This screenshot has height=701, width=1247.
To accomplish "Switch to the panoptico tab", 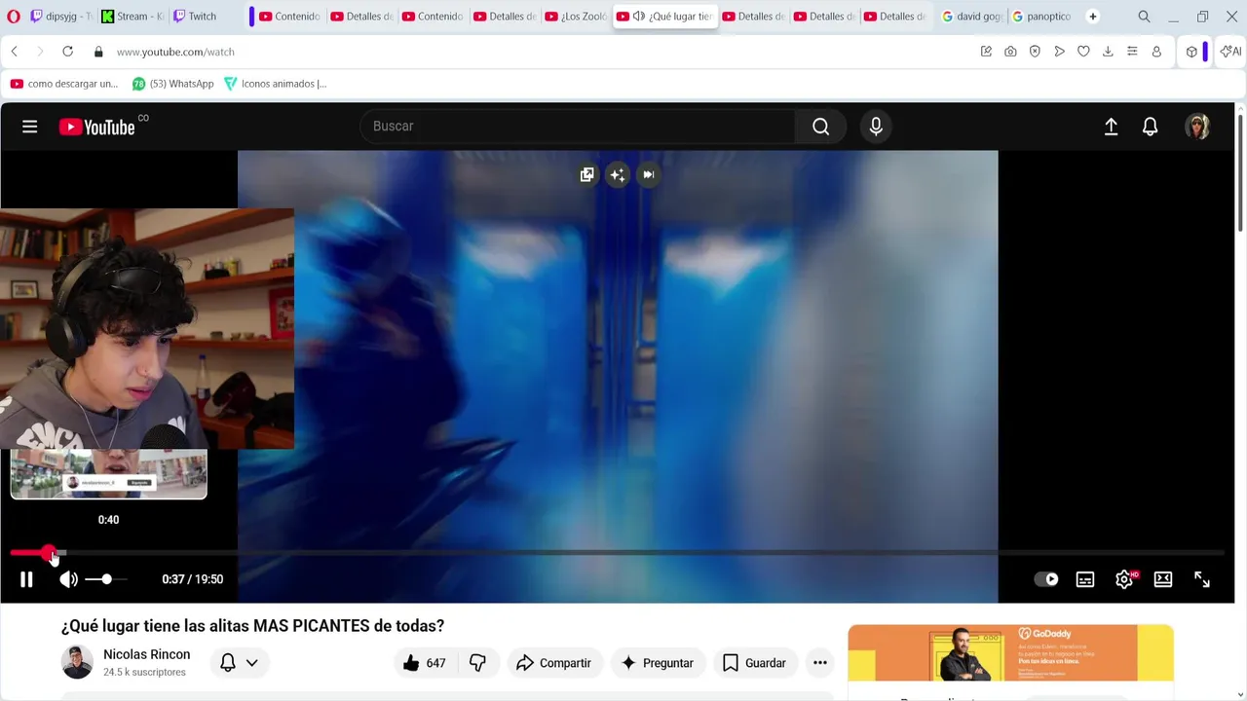I will pos(1042,17).
